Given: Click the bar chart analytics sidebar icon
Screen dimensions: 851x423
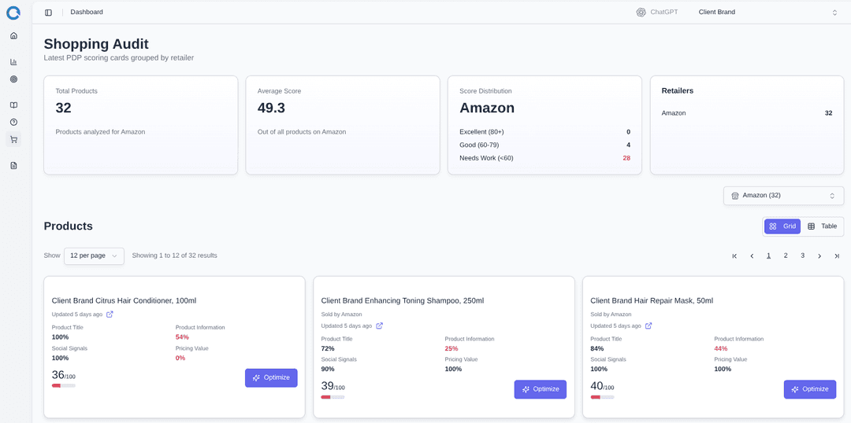Looking at the screenshot, I should [13, 62].
